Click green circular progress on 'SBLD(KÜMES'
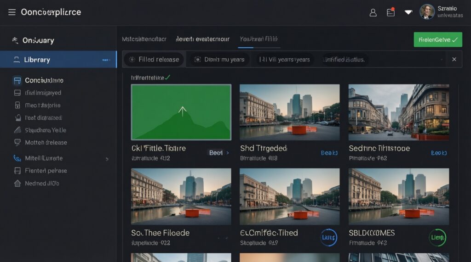This screenshot has height=262, width=471. [437, 237]
